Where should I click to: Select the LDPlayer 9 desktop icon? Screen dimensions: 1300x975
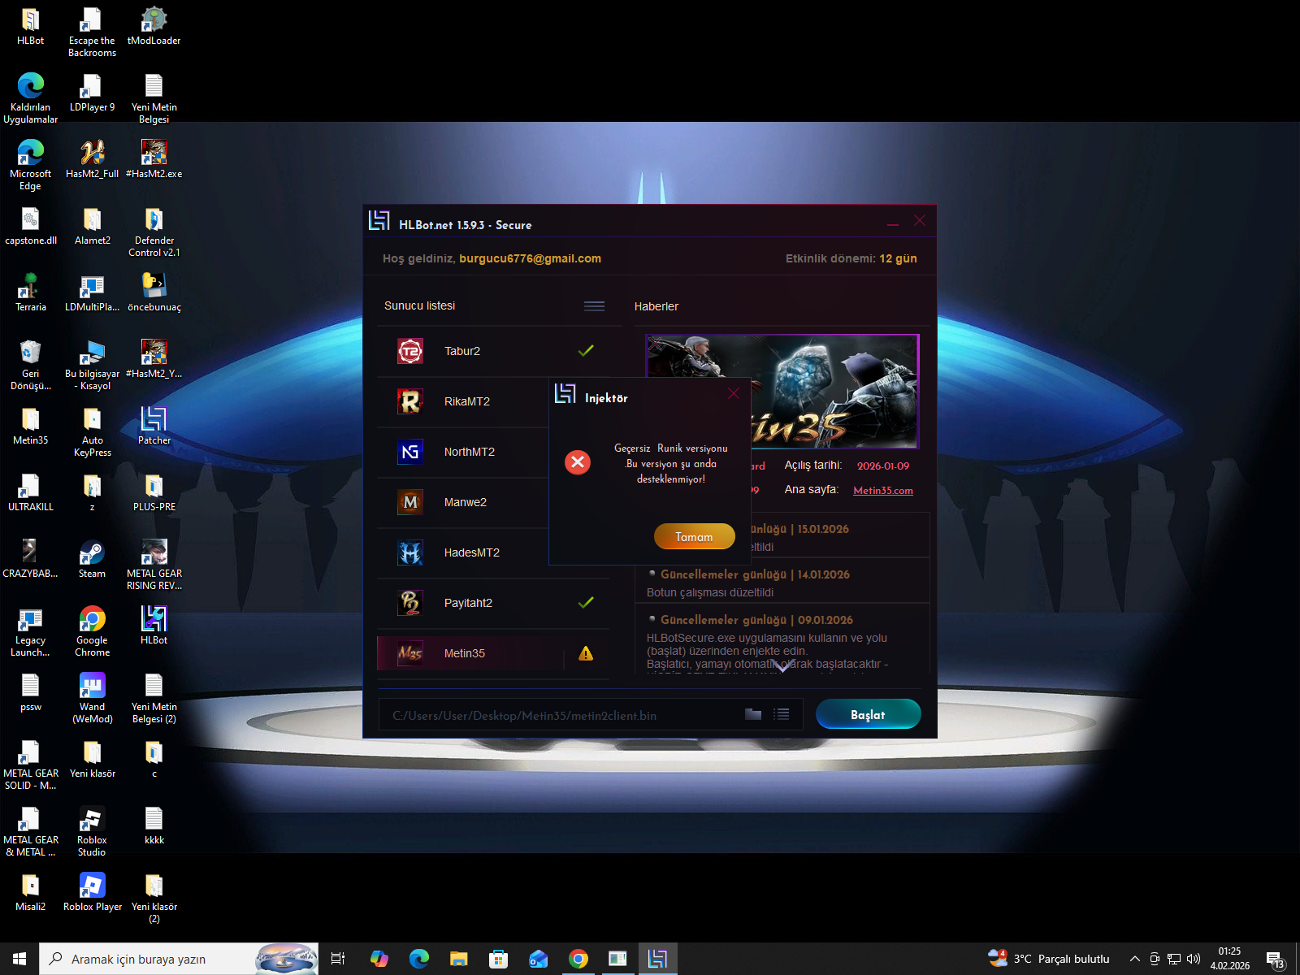click(x=92, y=92)
